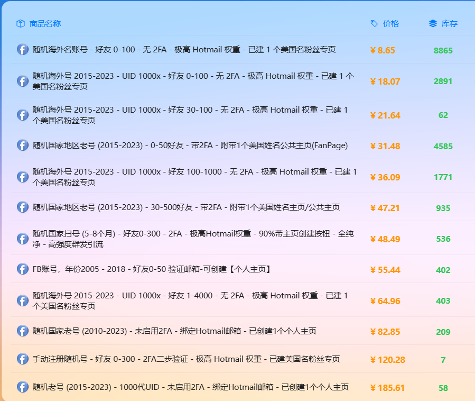The image size is (475, 401).
Task: Open product 随机海外号 好友 30-100
Action: [190, 115]
